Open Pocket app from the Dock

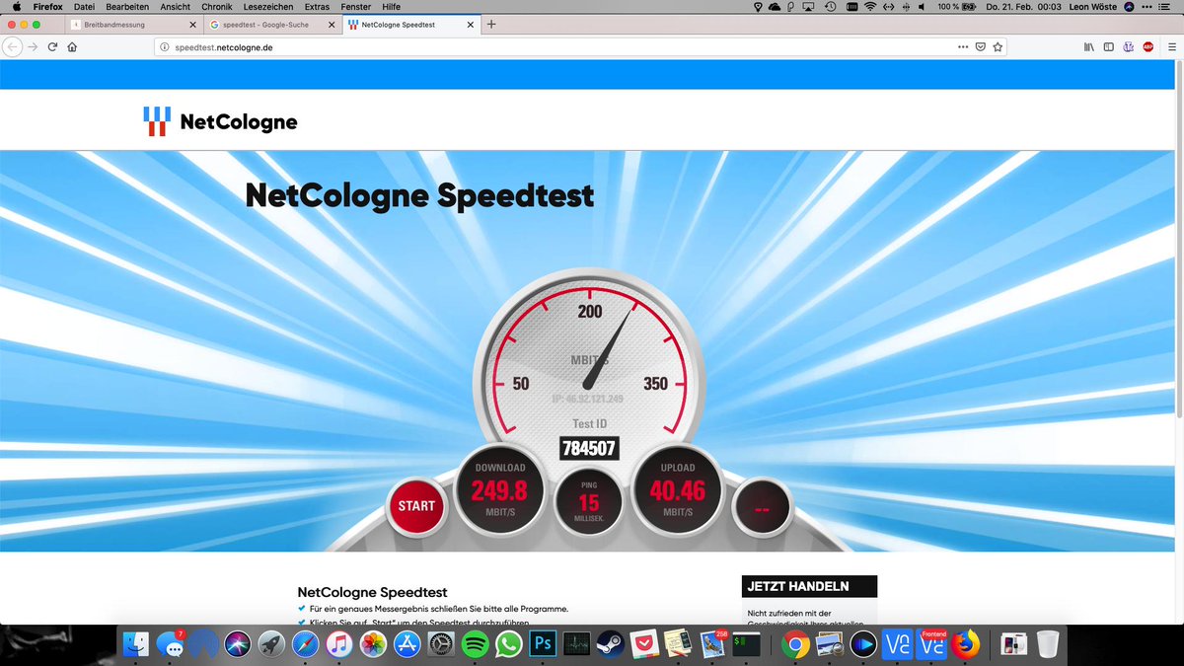pyautogui.click(x=644, y=644)
